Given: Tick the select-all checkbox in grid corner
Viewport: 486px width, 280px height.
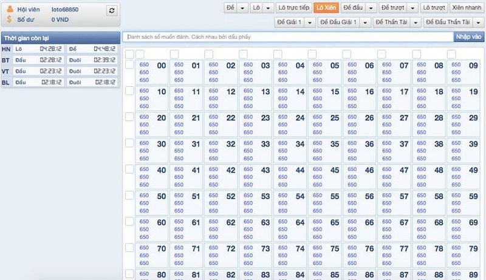Looking at the screenshot, I should point(129,54).
